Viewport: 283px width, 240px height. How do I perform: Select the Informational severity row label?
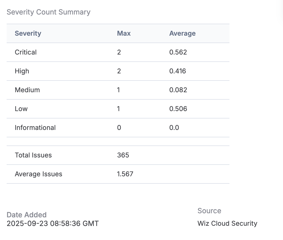coord(35,128)
